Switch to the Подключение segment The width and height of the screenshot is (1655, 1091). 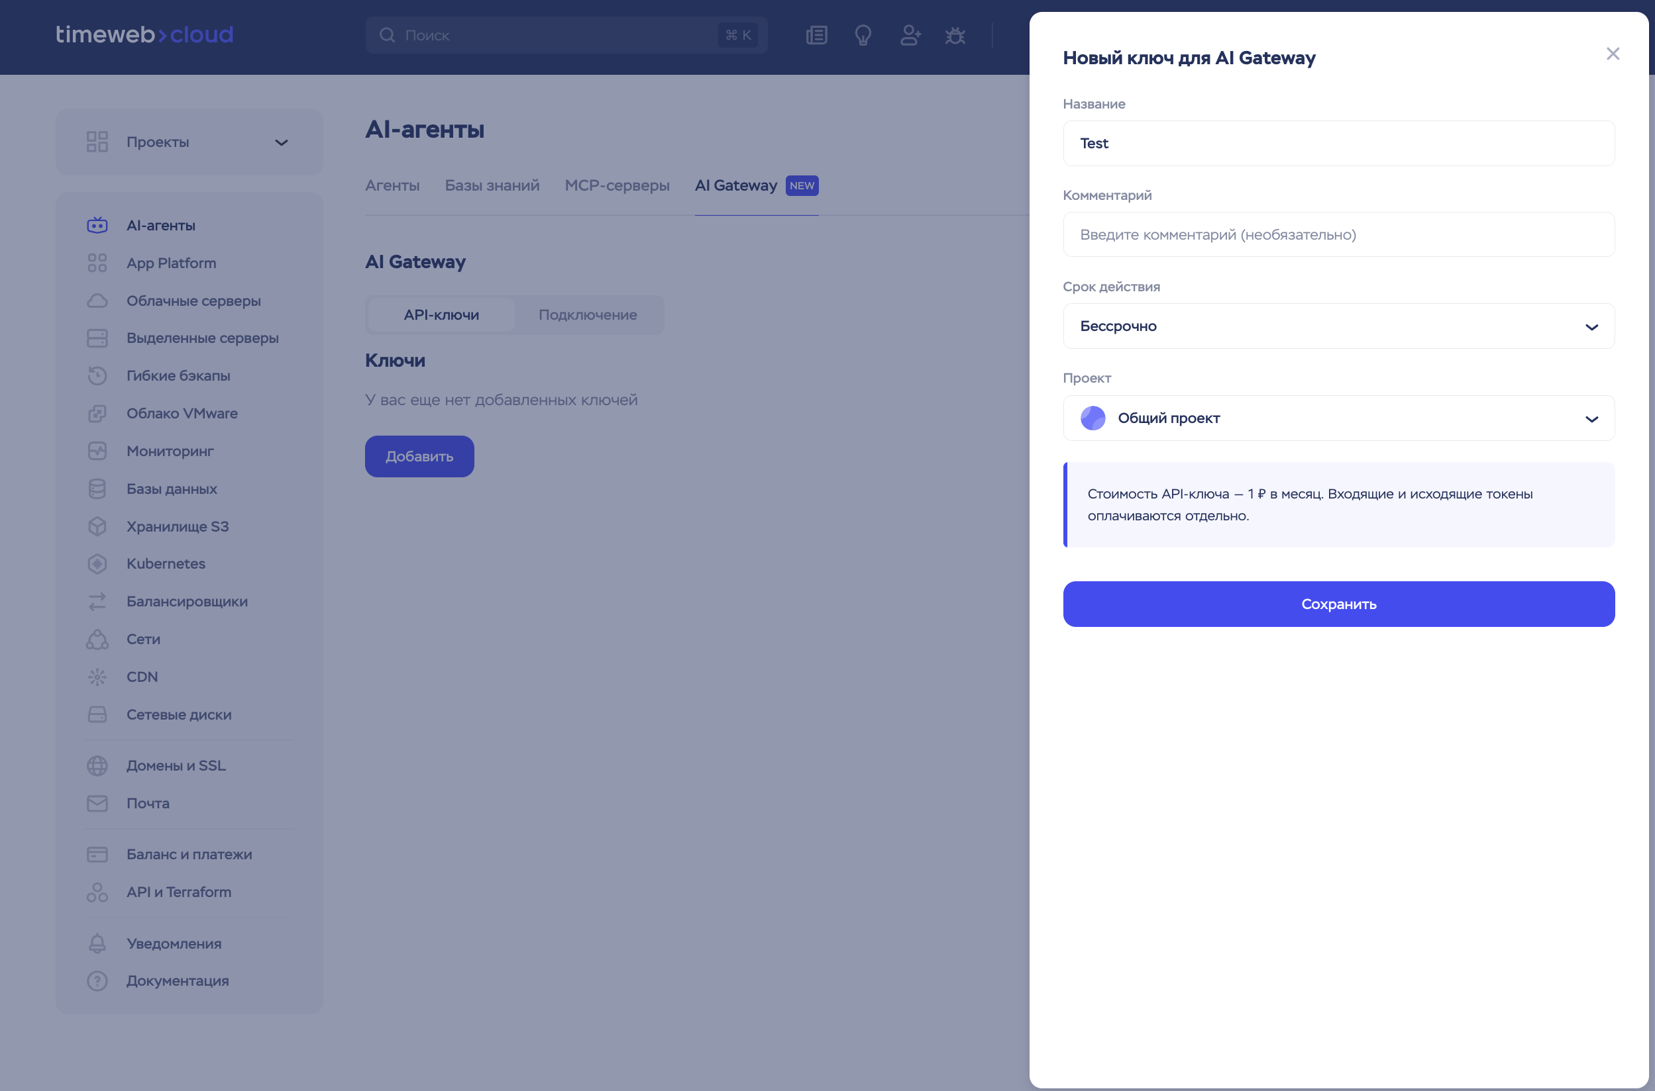(588, 314)
